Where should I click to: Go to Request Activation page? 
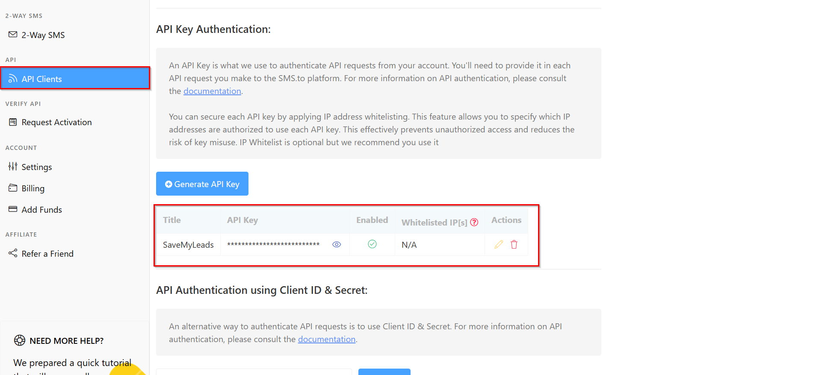[x=56, y=122]
